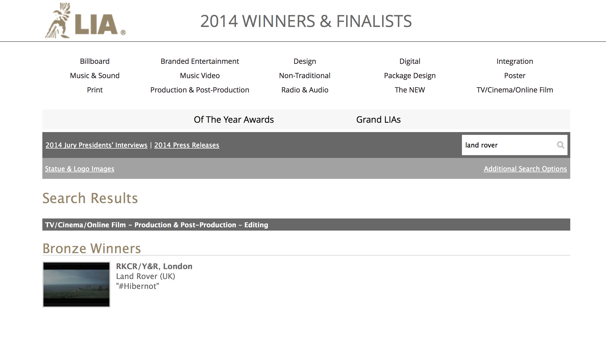Viewport: 606px width, 350px height.
Task: Open the Package Design category
Action: pos(410,75)
